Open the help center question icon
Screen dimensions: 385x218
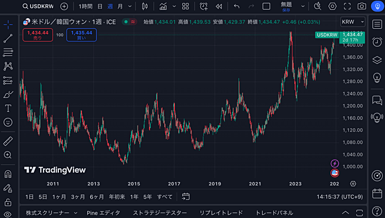(x=378, y=211)
